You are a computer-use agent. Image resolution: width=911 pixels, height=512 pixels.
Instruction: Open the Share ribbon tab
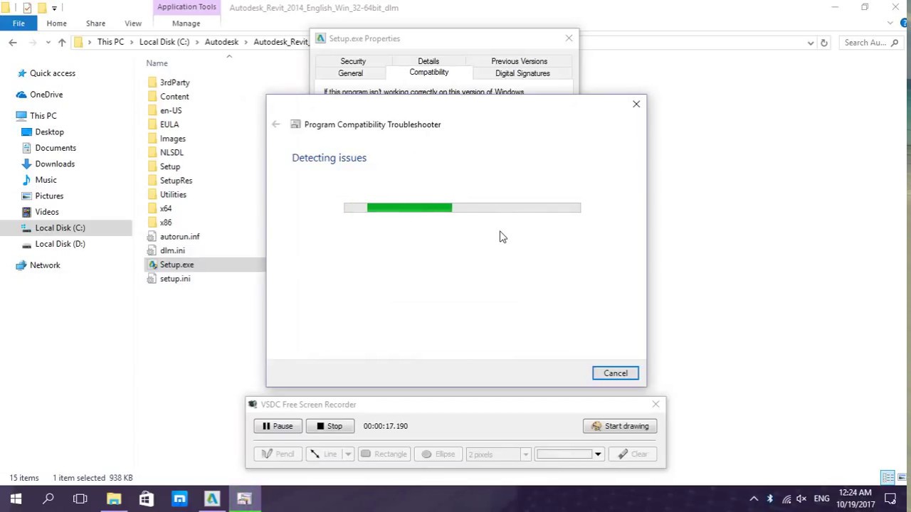click(95, 23)
